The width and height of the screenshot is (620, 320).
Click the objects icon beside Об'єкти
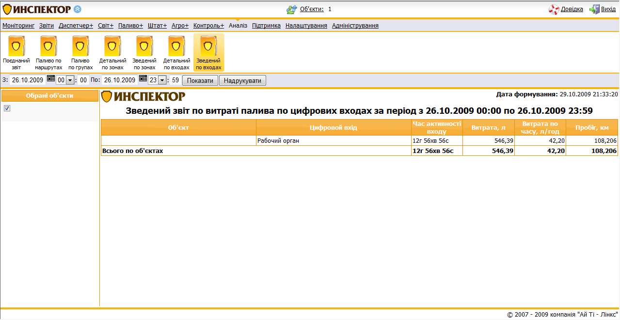(x=291, y=9)
